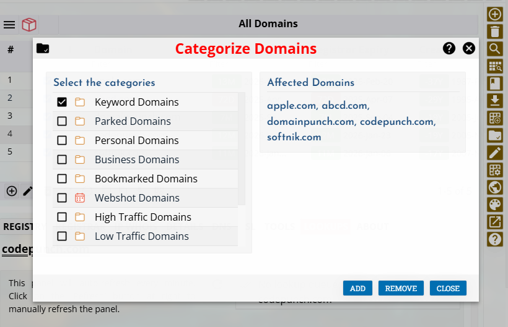
Task: Click the CLOSE button
Action: pyautogui.click(x=448, y=288)
